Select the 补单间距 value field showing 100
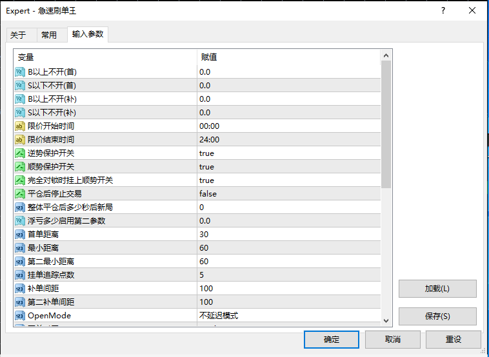The width and height of the screenshot is (489, 357). coord(288,288)
